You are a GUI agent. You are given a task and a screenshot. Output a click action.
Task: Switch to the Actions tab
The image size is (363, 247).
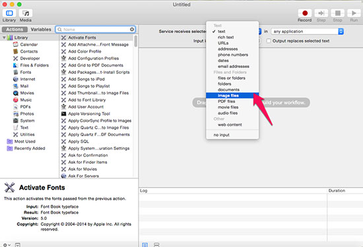tap(15, 30)
